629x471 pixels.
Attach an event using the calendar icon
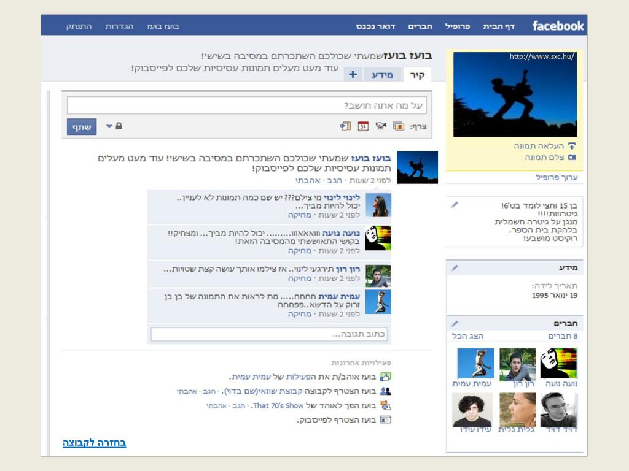click(363, 126)
